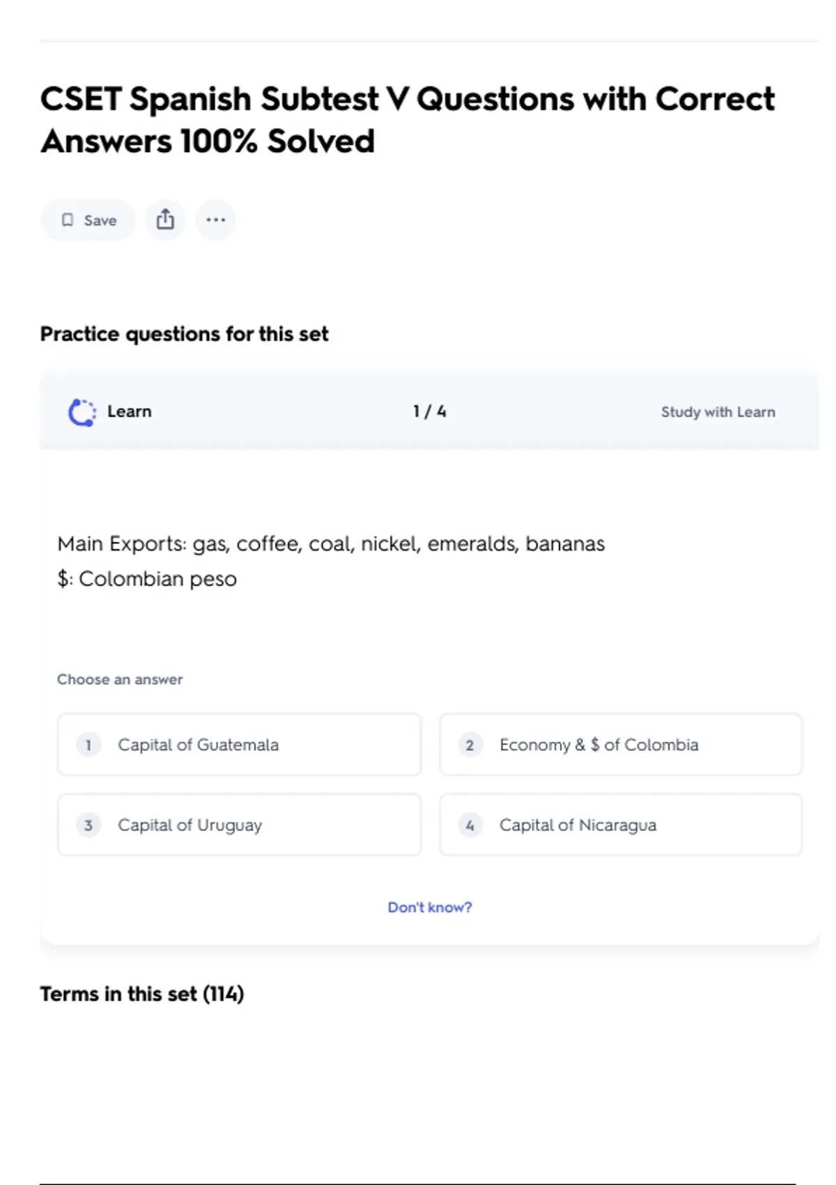Click the Save button
836x1185 pixels.
(x=88, y=220)
